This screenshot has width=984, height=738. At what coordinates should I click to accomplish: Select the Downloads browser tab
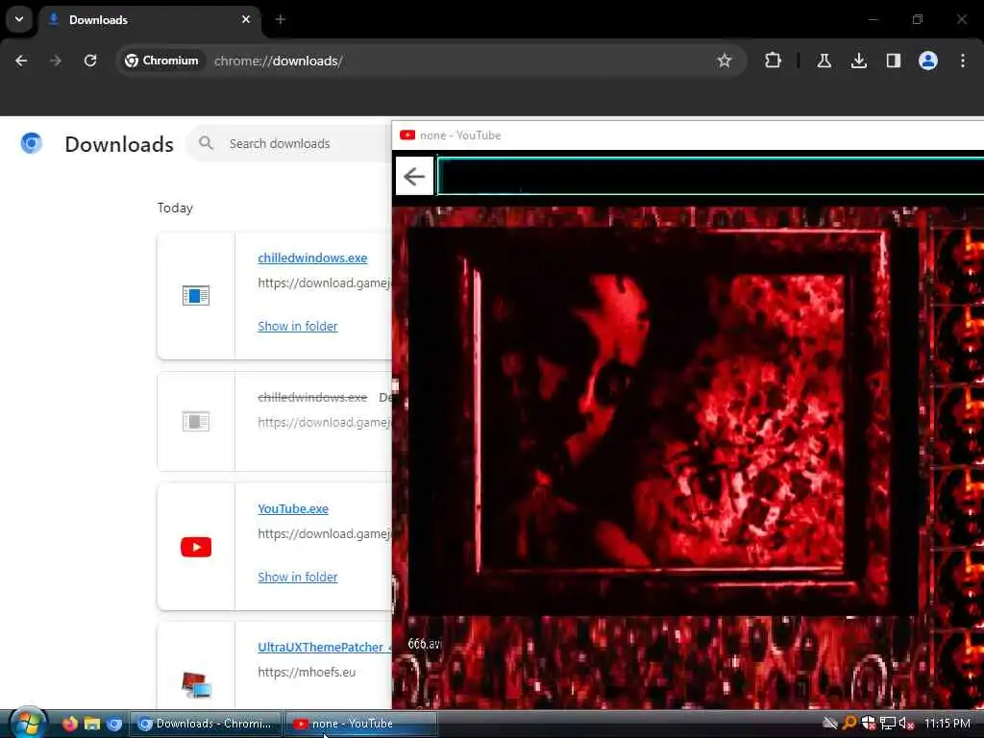pos(149,20)
